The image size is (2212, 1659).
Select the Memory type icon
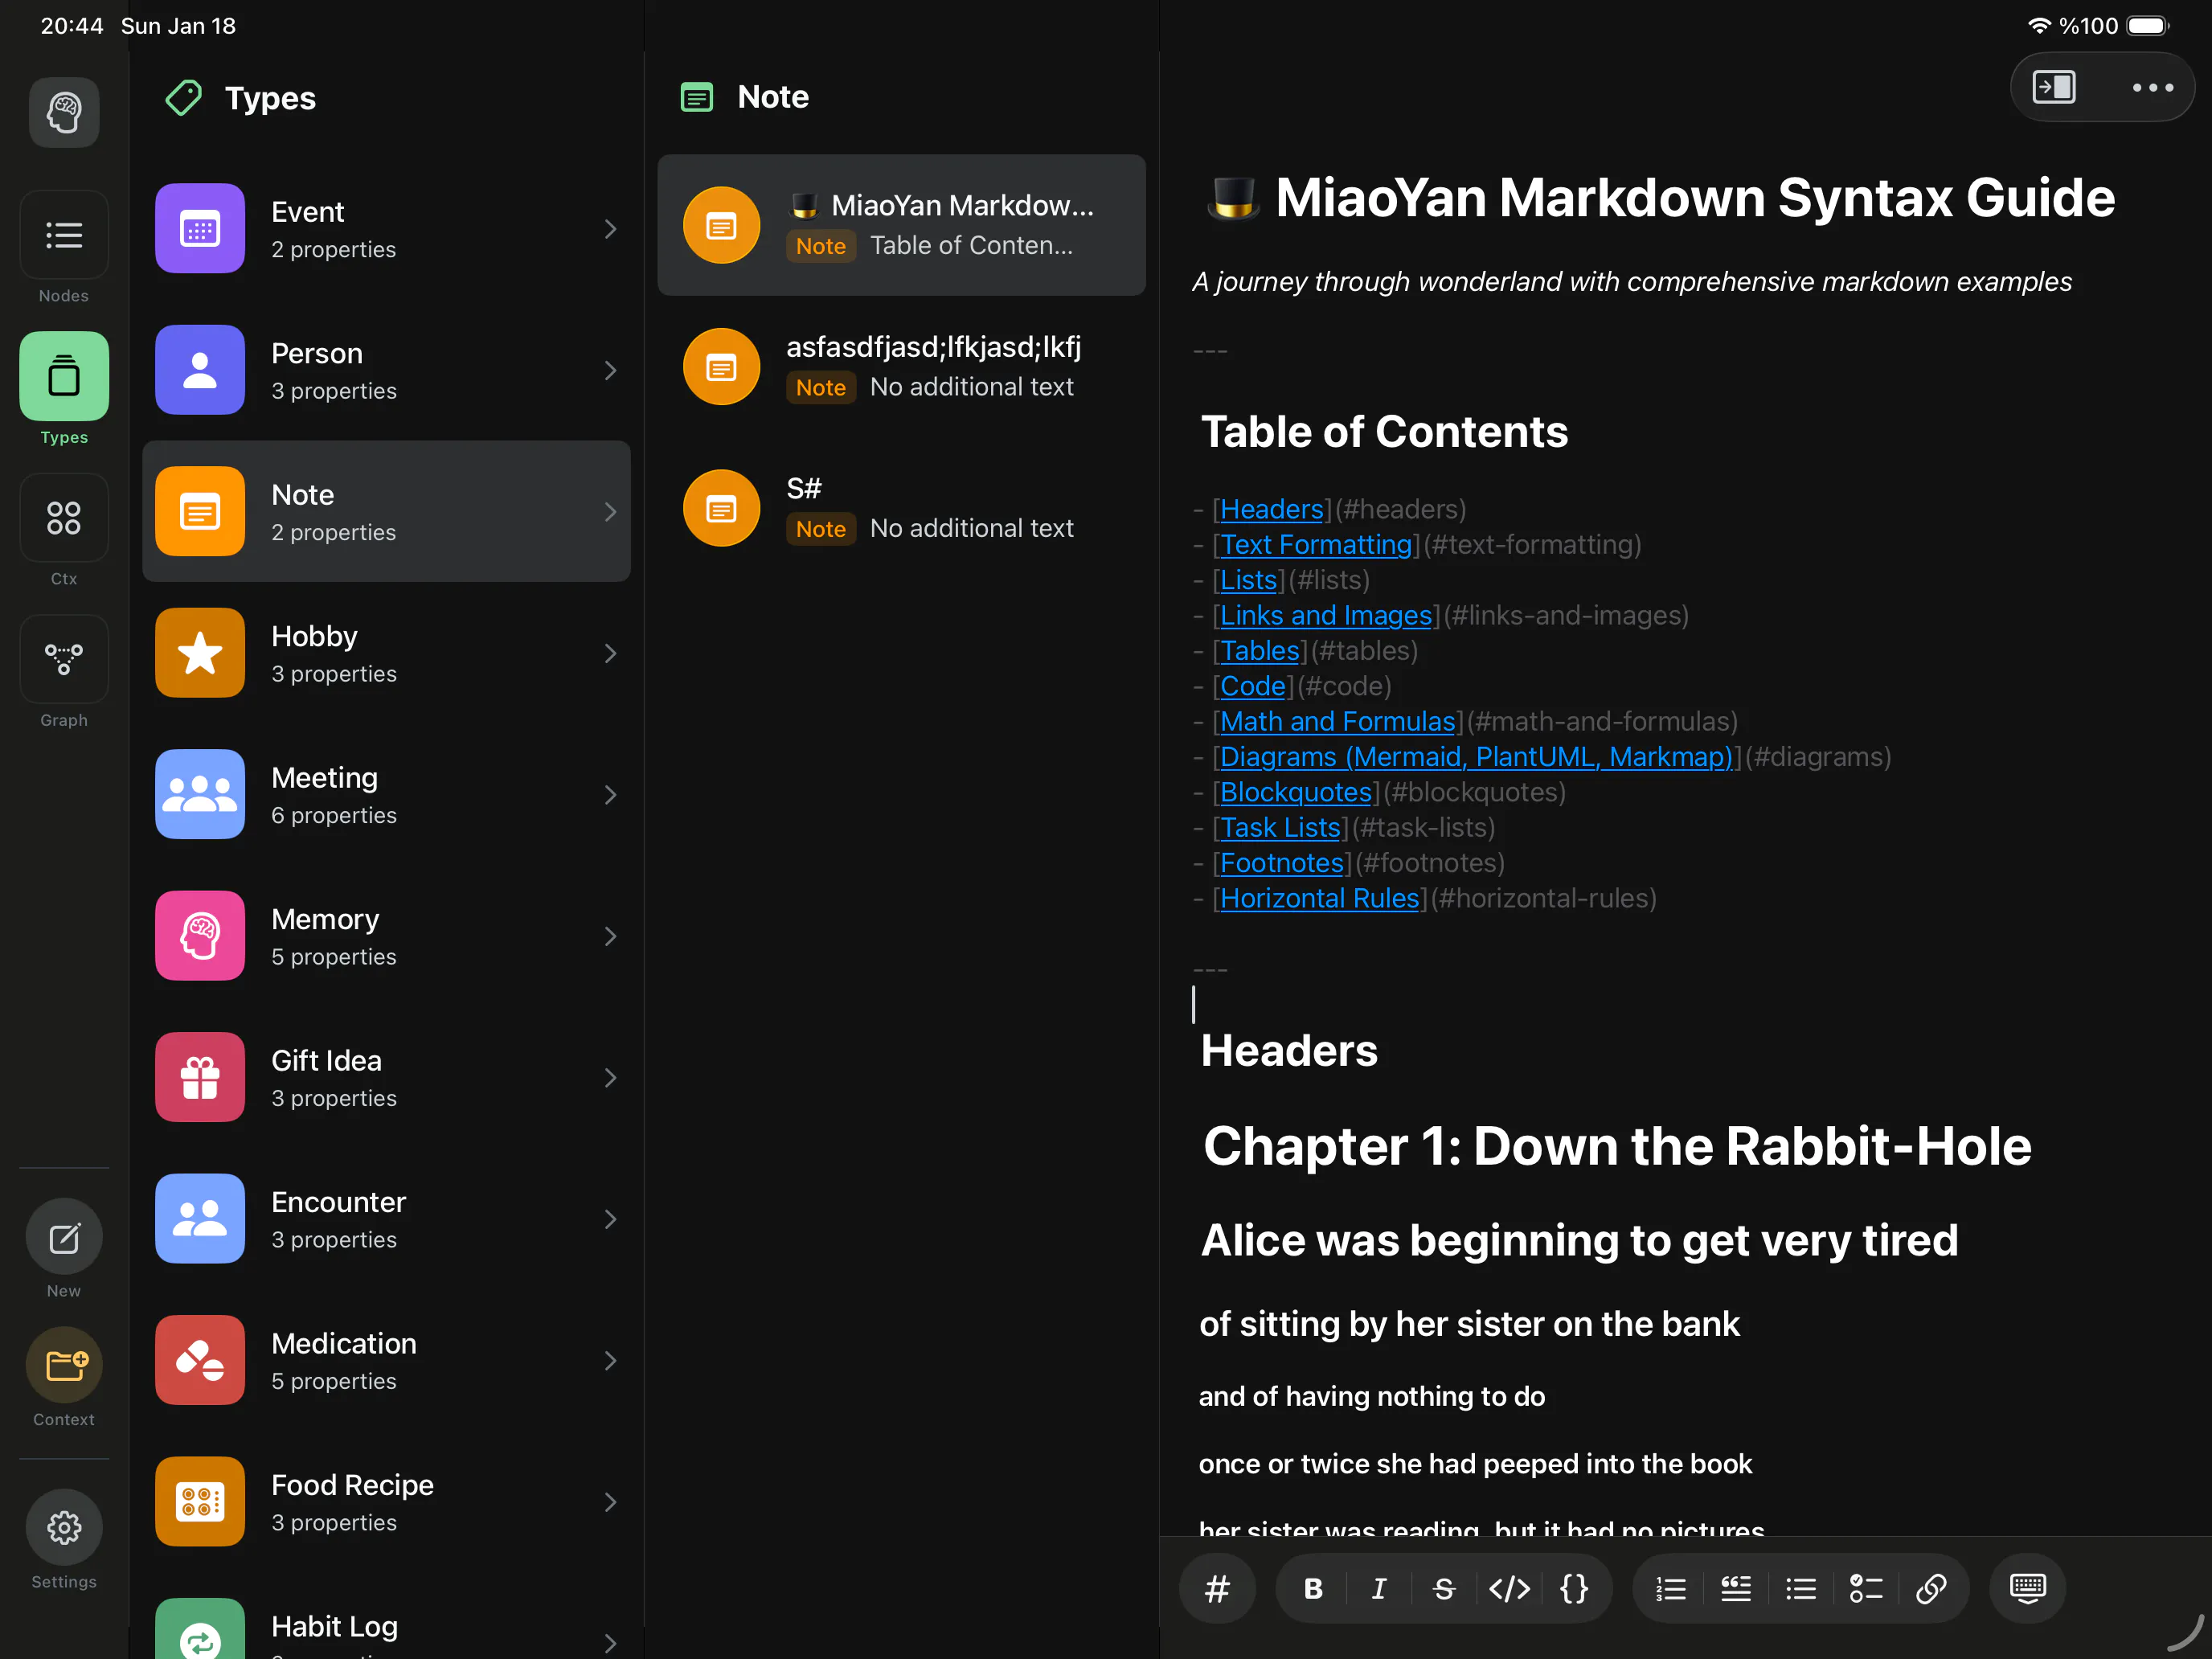coord(200,936)
